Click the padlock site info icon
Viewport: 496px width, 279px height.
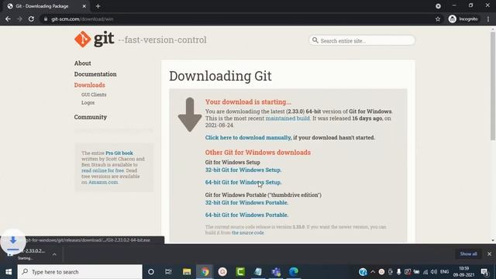click(x=46, y=19)
